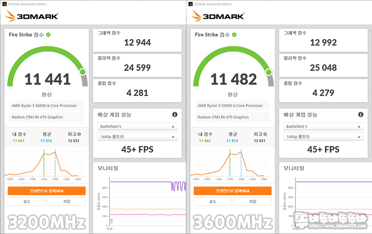Click graphics score value 12 944

click(137, 43)
